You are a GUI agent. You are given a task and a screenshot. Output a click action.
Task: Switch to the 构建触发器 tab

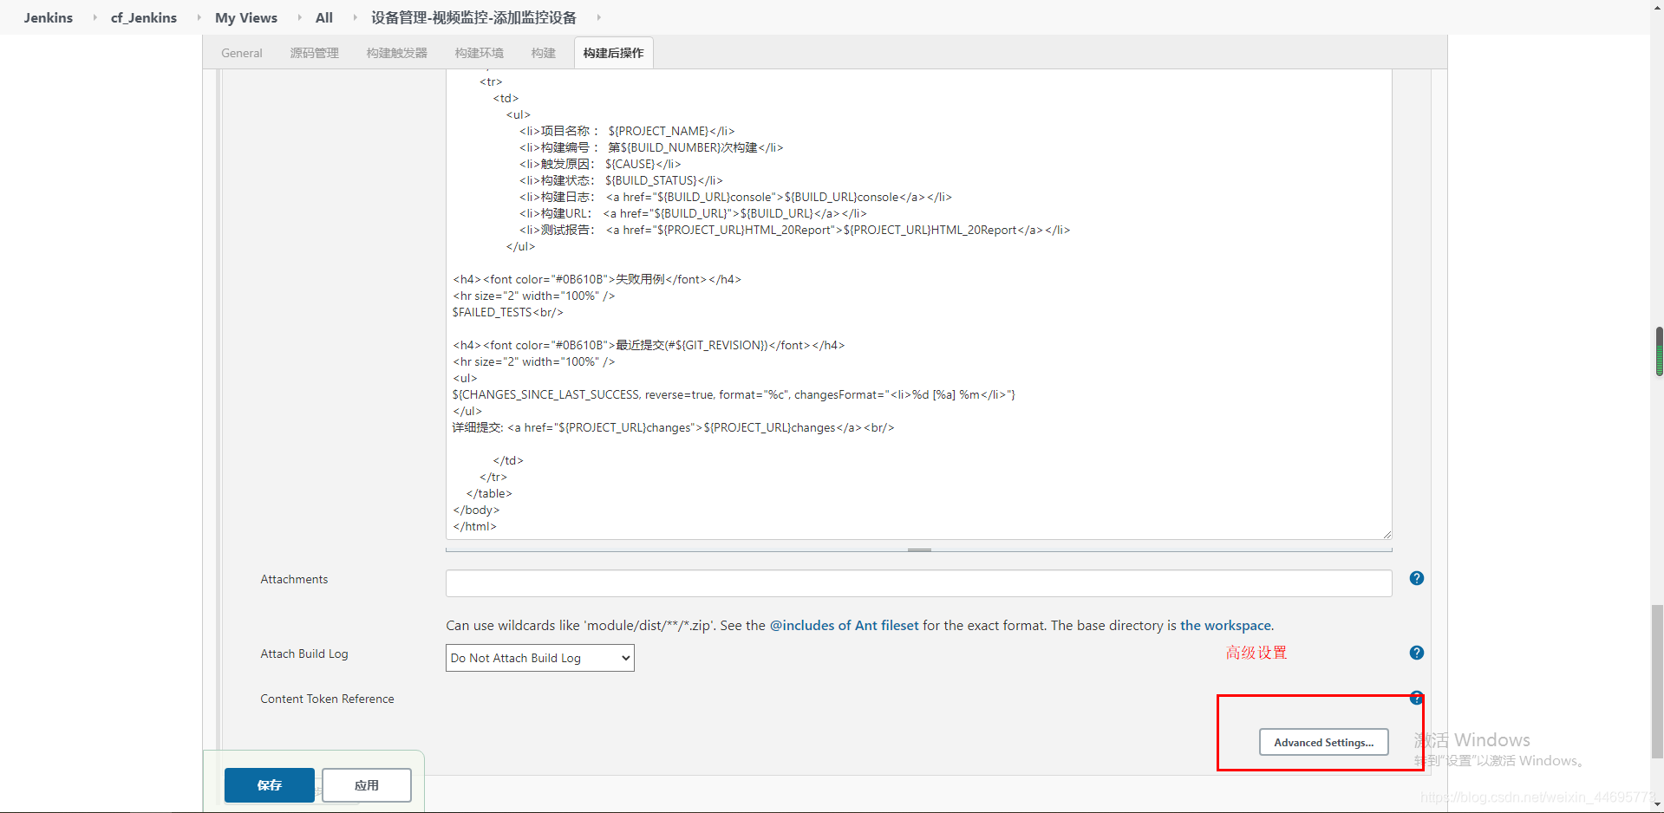397,53
